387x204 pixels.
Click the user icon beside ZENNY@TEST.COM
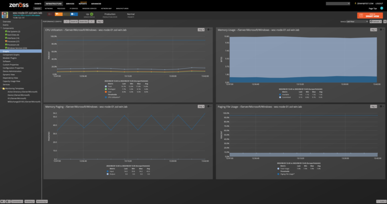point(356,3)
